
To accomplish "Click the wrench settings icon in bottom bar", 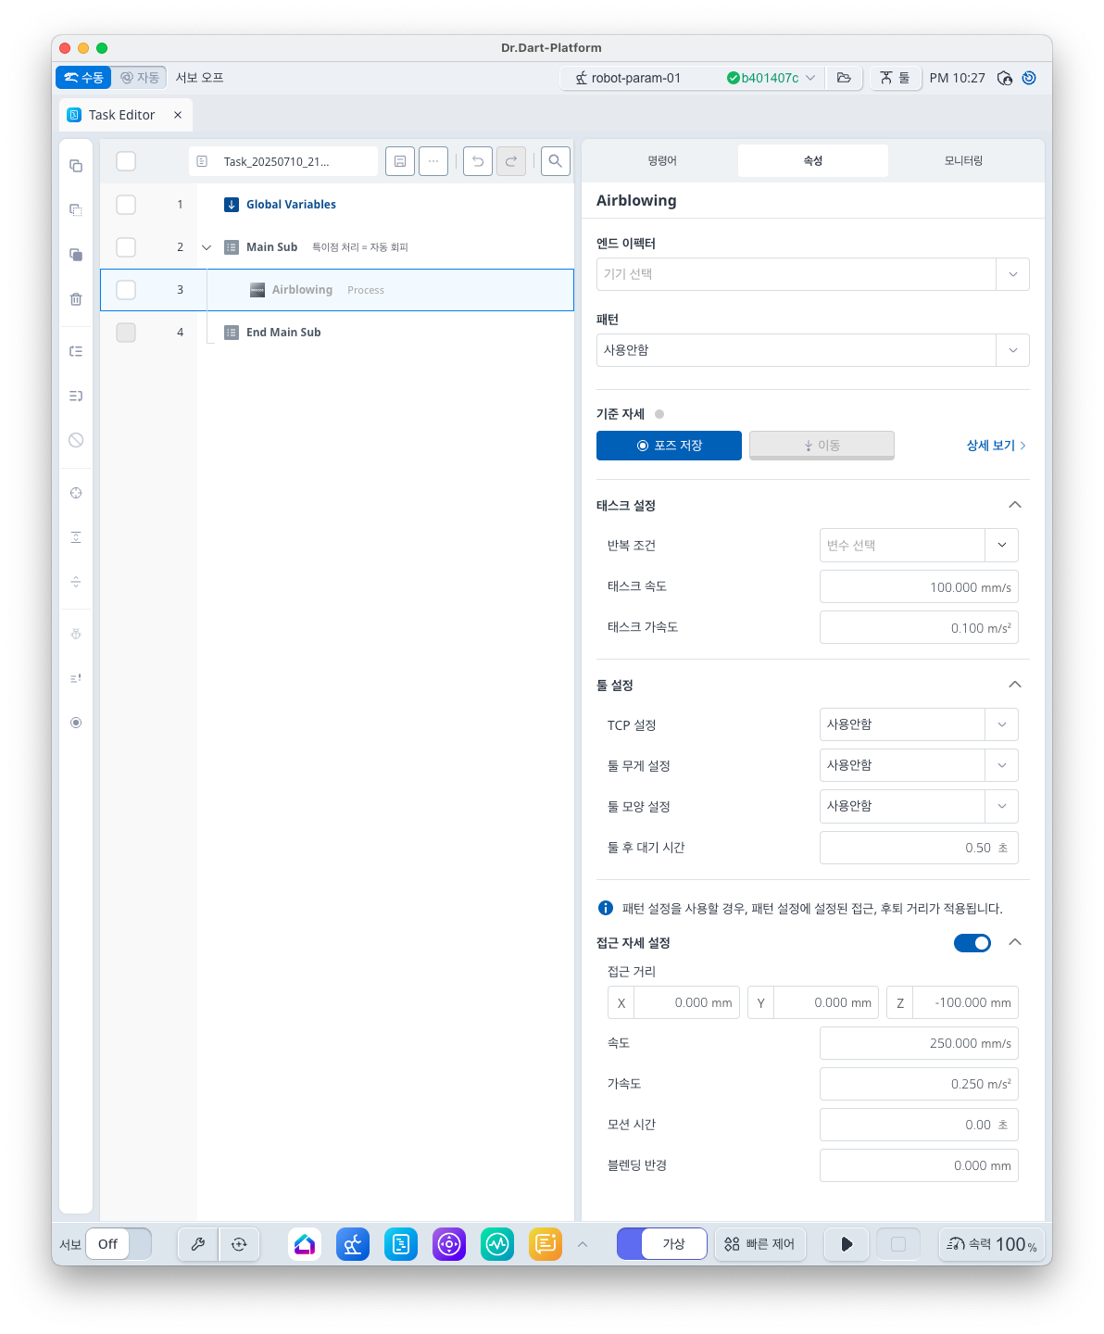I will pos(198,1244).
